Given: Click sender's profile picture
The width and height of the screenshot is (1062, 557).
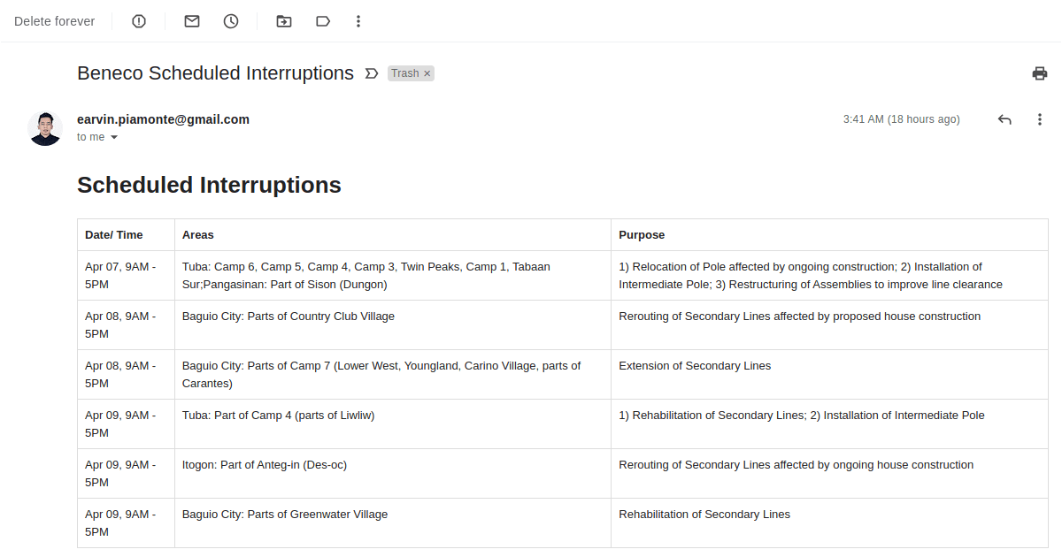Looking at the screenshot, I should (45, 128).
